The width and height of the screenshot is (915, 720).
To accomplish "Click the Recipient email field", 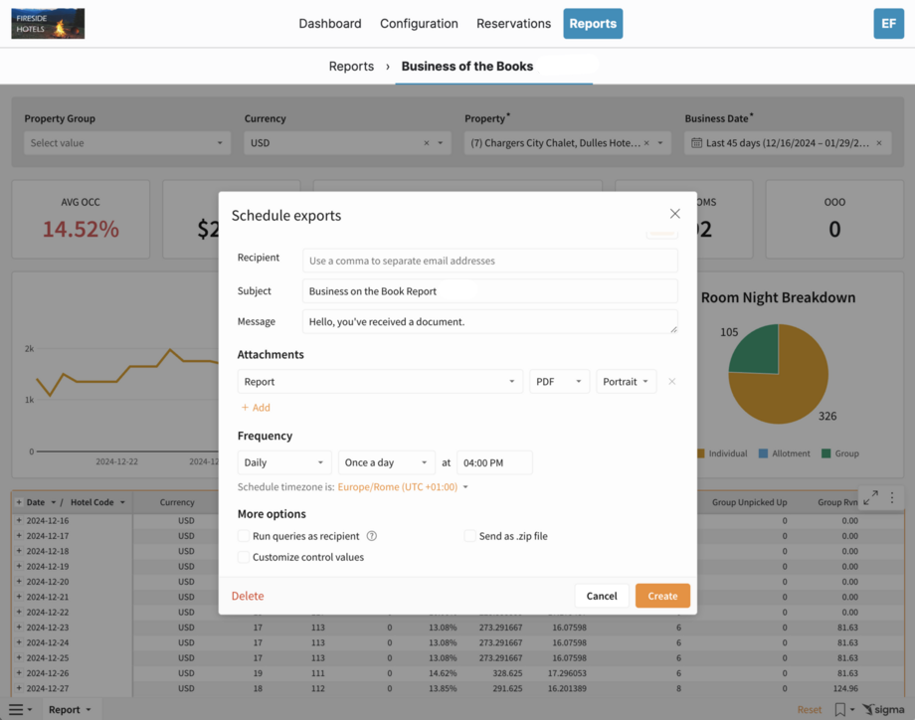I will 490,261.
